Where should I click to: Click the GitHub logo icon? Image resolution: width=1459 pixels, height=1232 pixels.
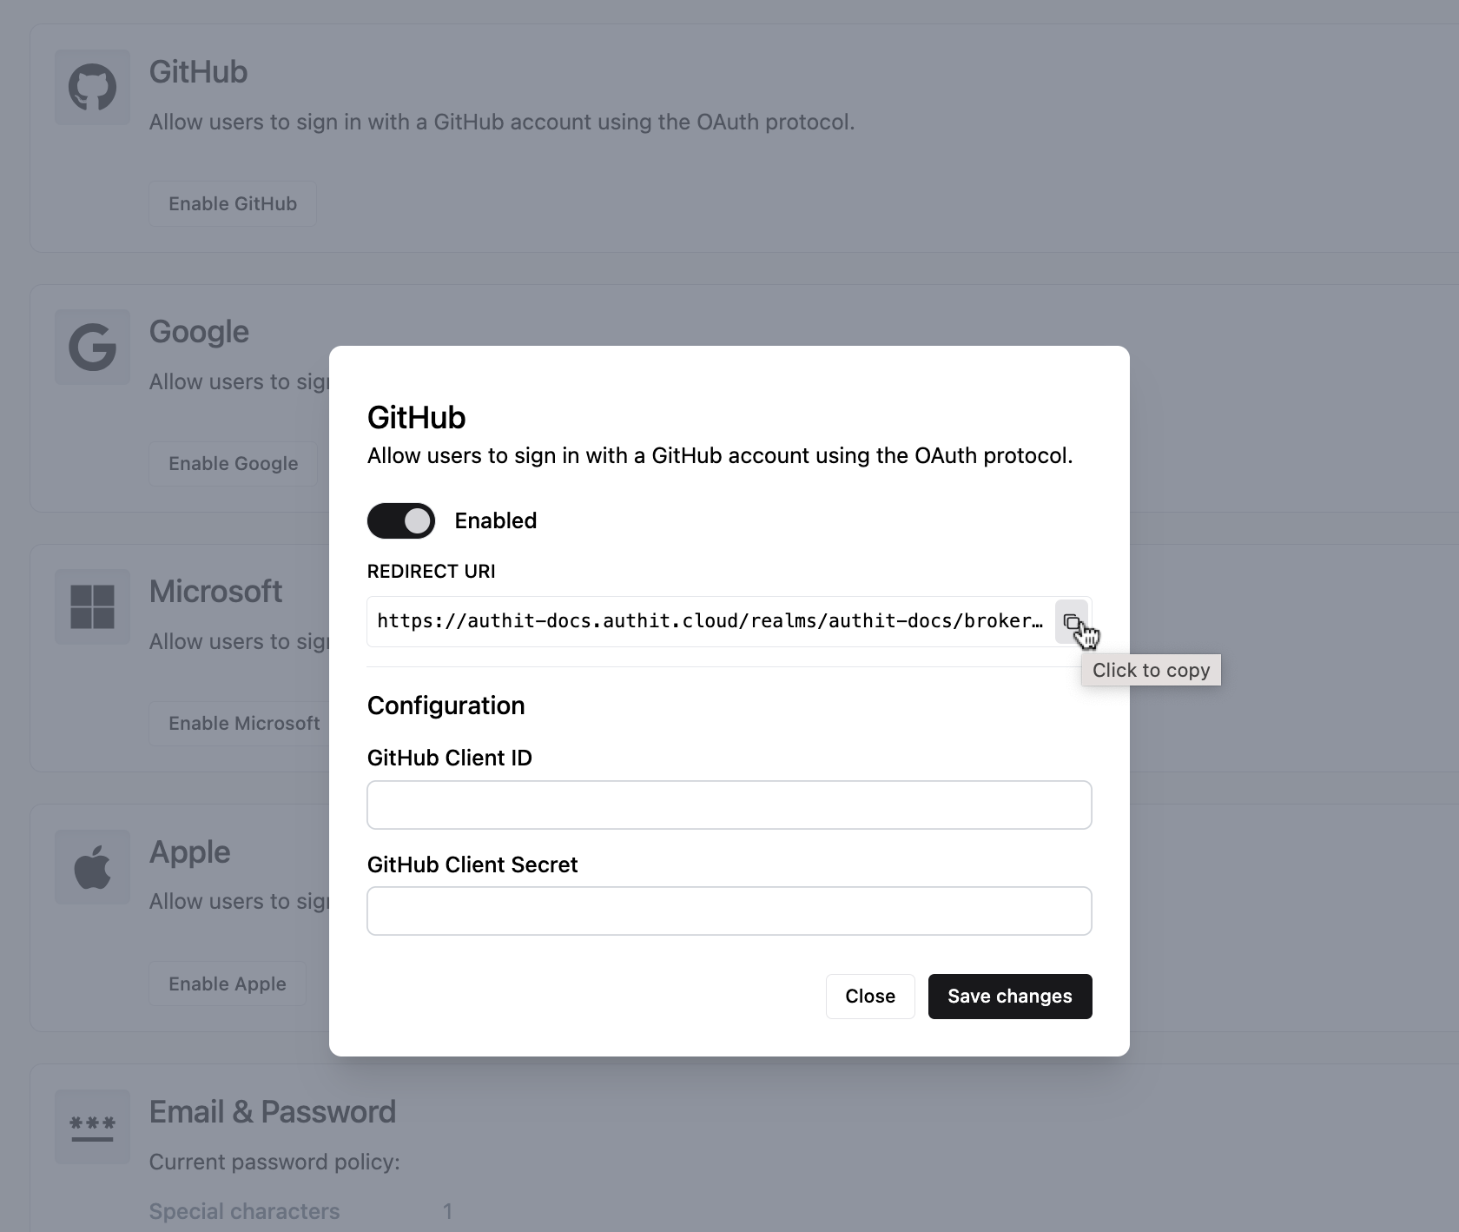(91, 87)
